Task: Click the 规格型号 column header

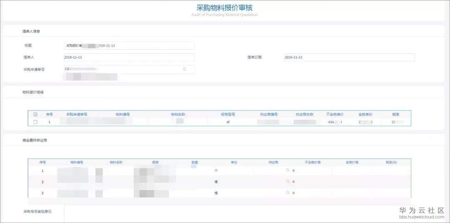Action: (x=228, y=114)
